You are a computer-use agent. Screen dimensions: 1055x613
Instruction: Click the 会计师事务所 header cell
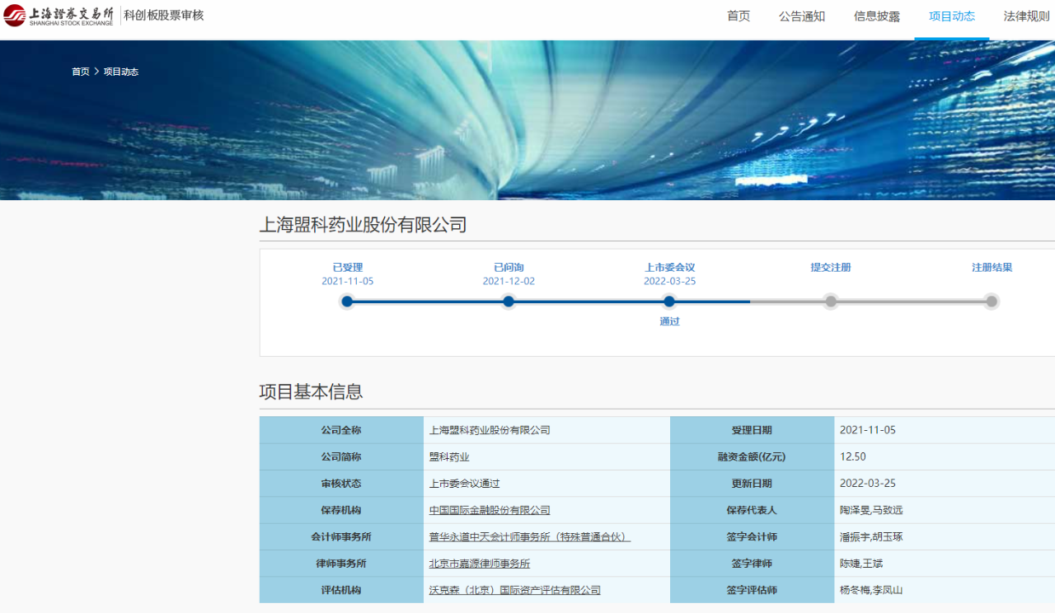(341, 537)
